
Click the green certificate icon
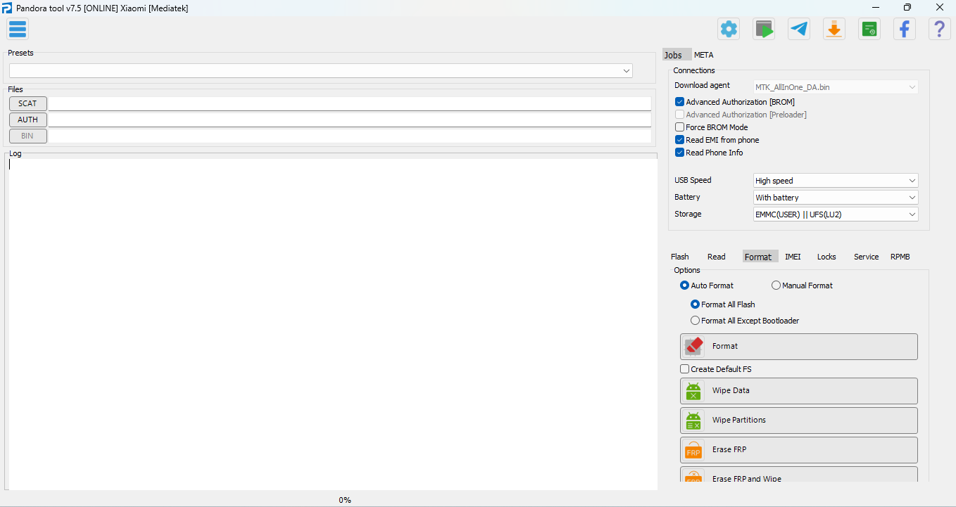pyautogui.click(x=869, y=29)
